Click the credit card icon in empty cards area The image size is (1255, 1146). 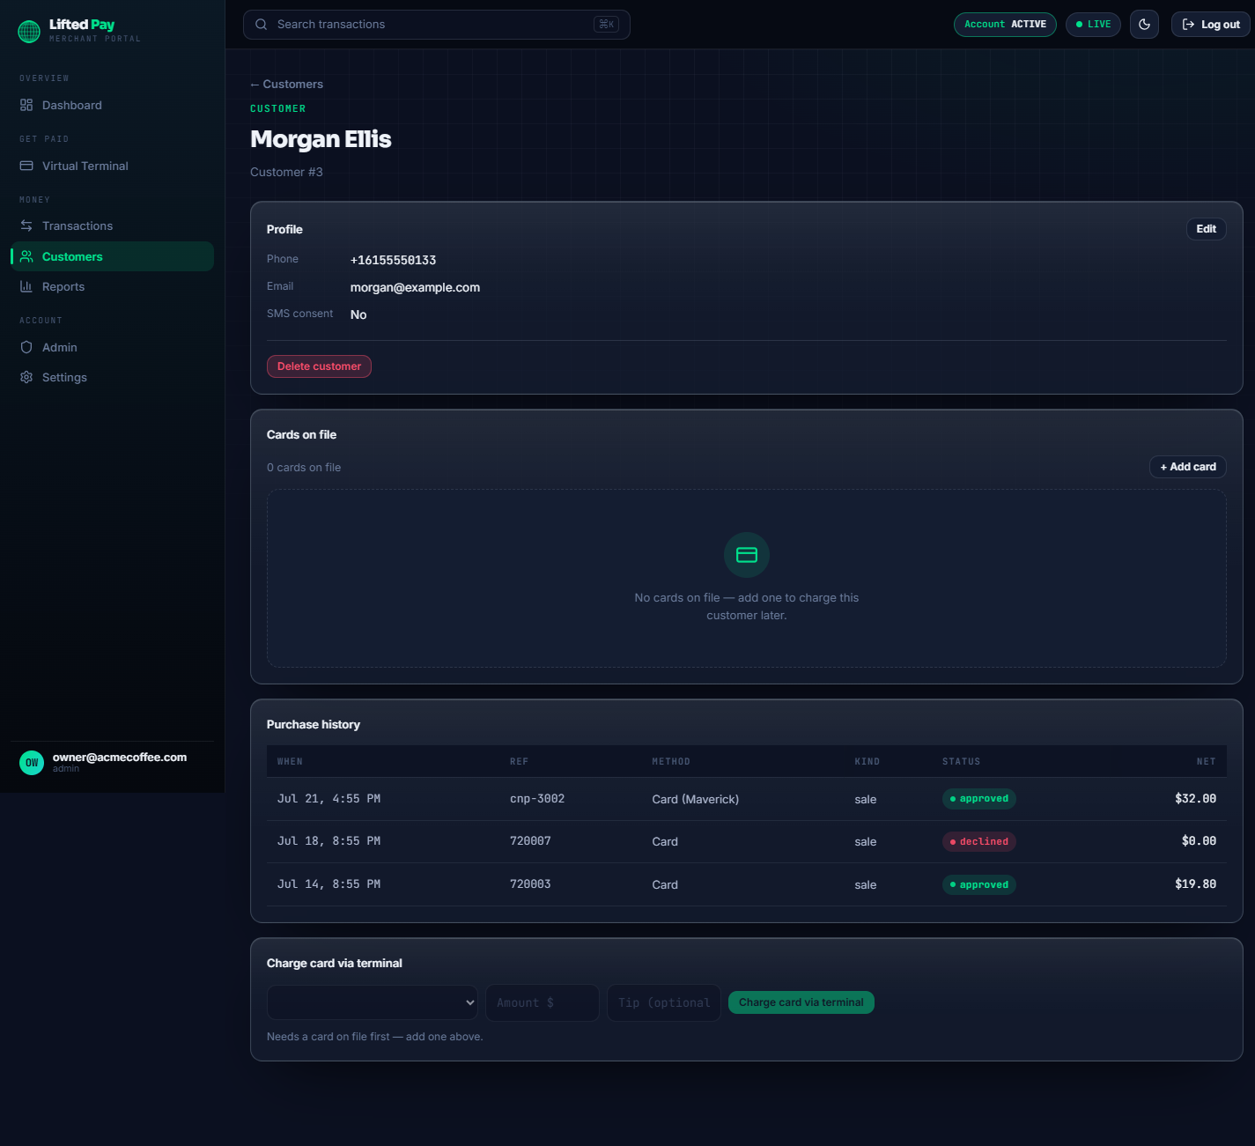747,555
